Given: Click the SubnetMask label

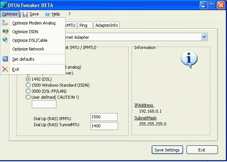Looking at the screenshot, I should [x=146, y=118].
